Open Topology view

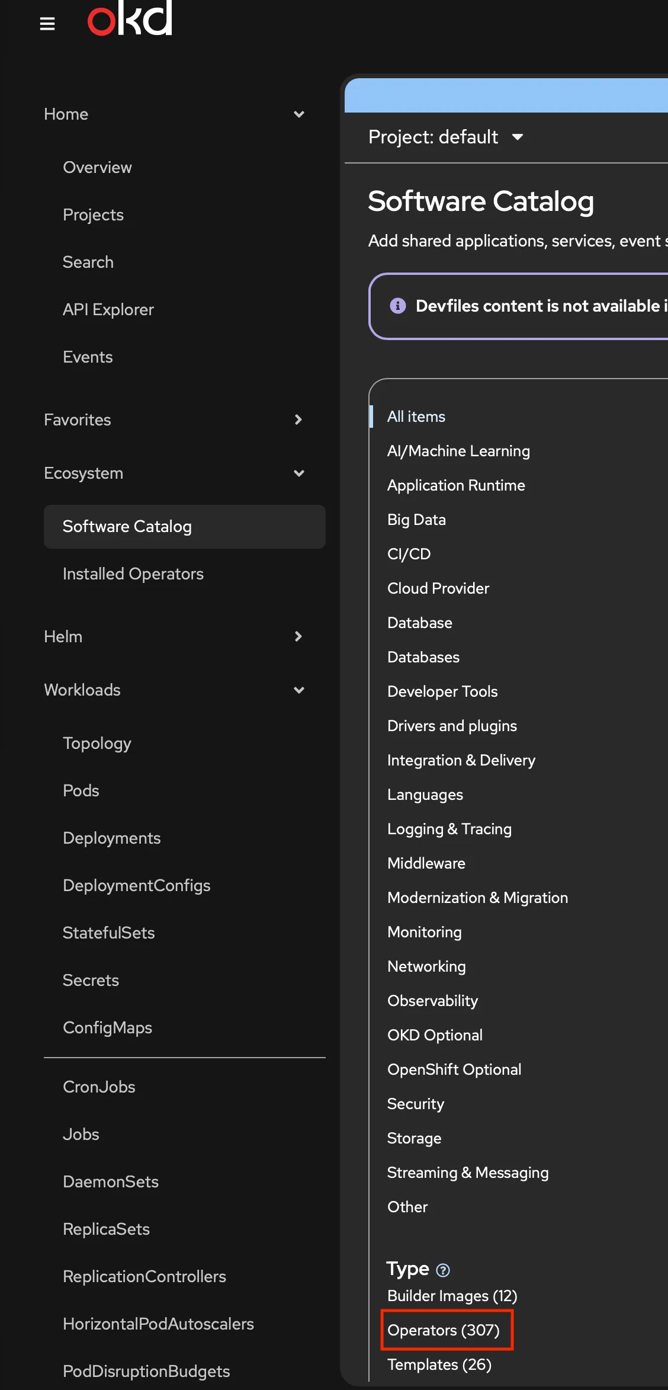[x=97, y=743]
